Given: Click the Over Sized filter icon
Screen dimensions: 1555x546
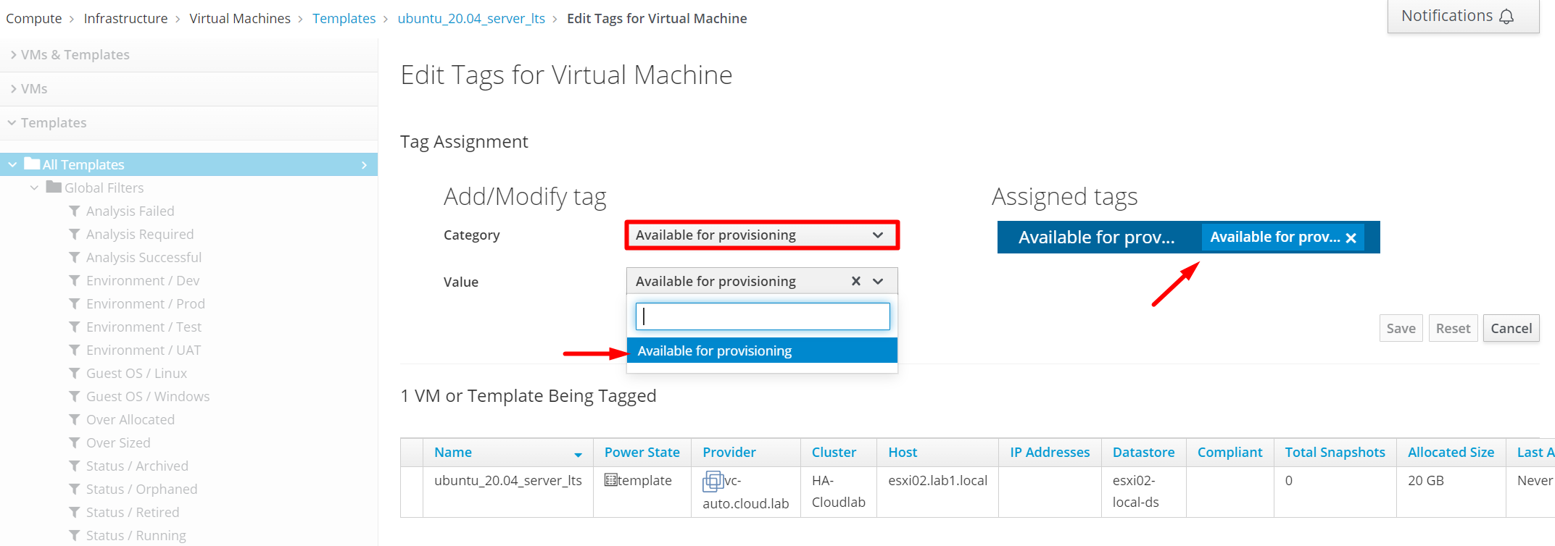Looking at the screenshot, I should click(x=74, y=442).
